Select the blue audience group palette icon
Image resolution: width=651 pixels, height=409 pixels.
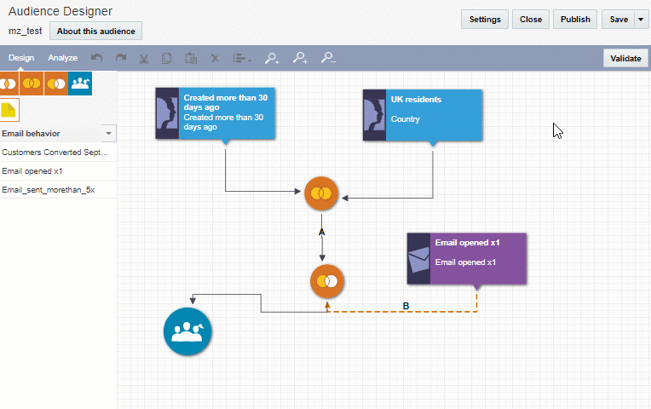pyautogui.click(x=80, y=84)
